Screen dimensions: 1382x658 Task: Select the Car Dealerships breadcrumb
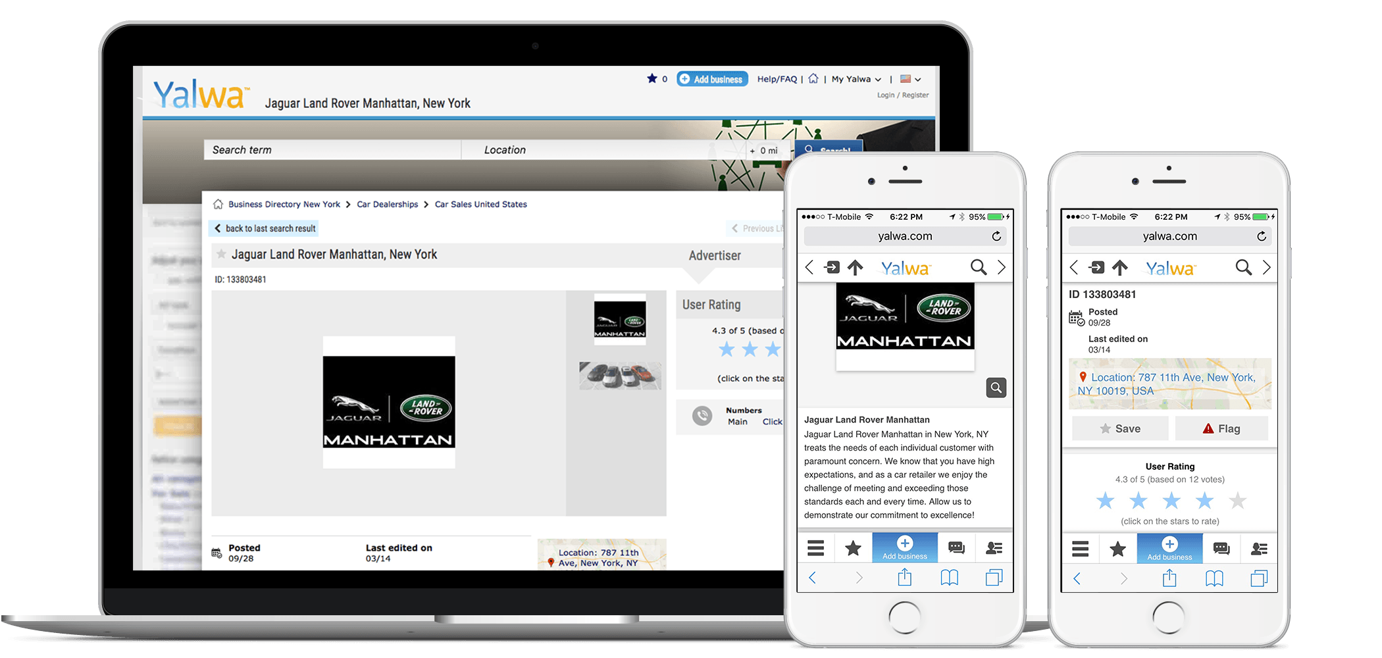(x=387, y=205)
